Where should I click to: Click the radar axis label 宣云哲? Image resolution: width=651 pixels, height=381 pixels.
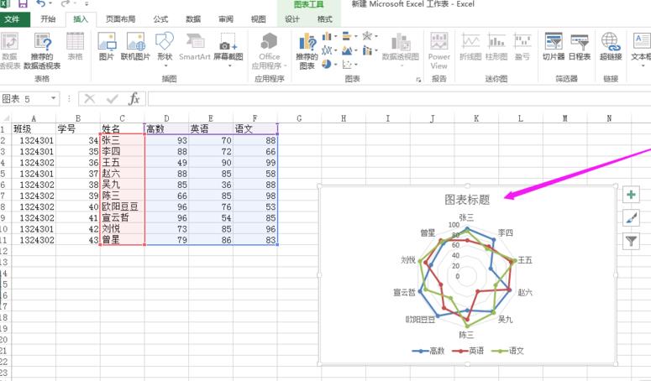point(404,293)
